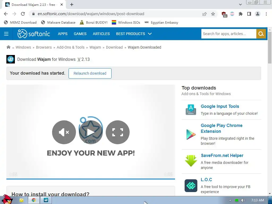Open the red shield extension with badge 51
Screen dimensions: 272x204
224,14
